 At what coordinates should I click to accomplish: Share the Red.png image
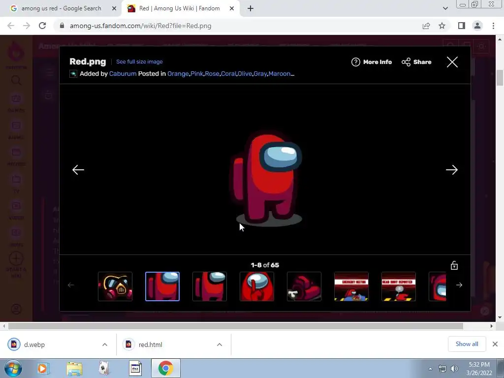(416, 62)
